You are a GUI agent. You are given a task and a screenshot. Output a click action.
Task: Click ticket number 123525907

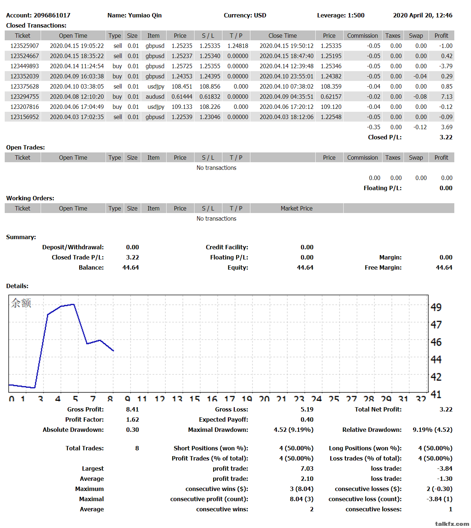click(x=24, y=46)
